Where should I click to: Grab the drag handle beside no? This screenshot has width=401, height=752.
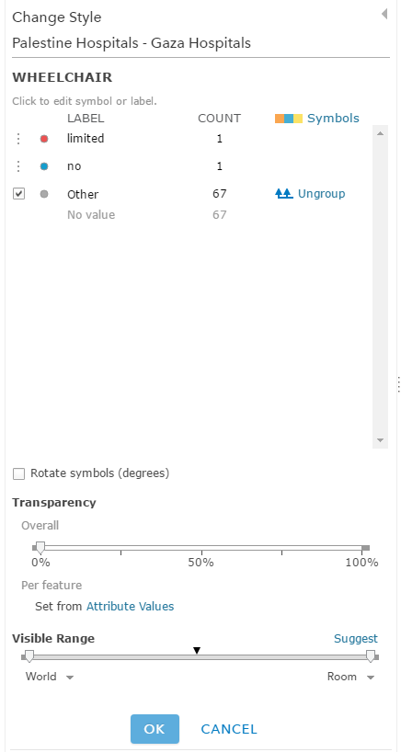(18, 167)
